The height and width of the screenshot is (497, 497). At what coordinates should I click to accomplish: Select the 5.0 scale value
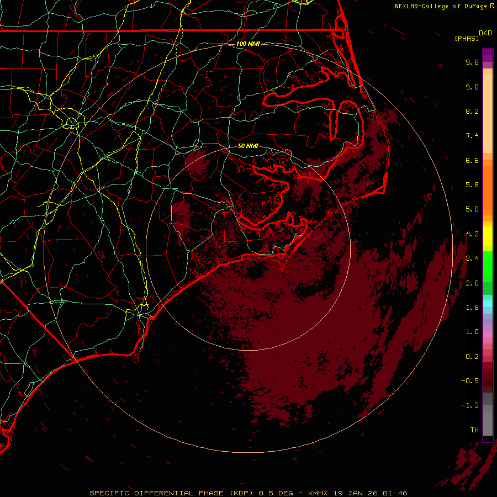[472, 209]
